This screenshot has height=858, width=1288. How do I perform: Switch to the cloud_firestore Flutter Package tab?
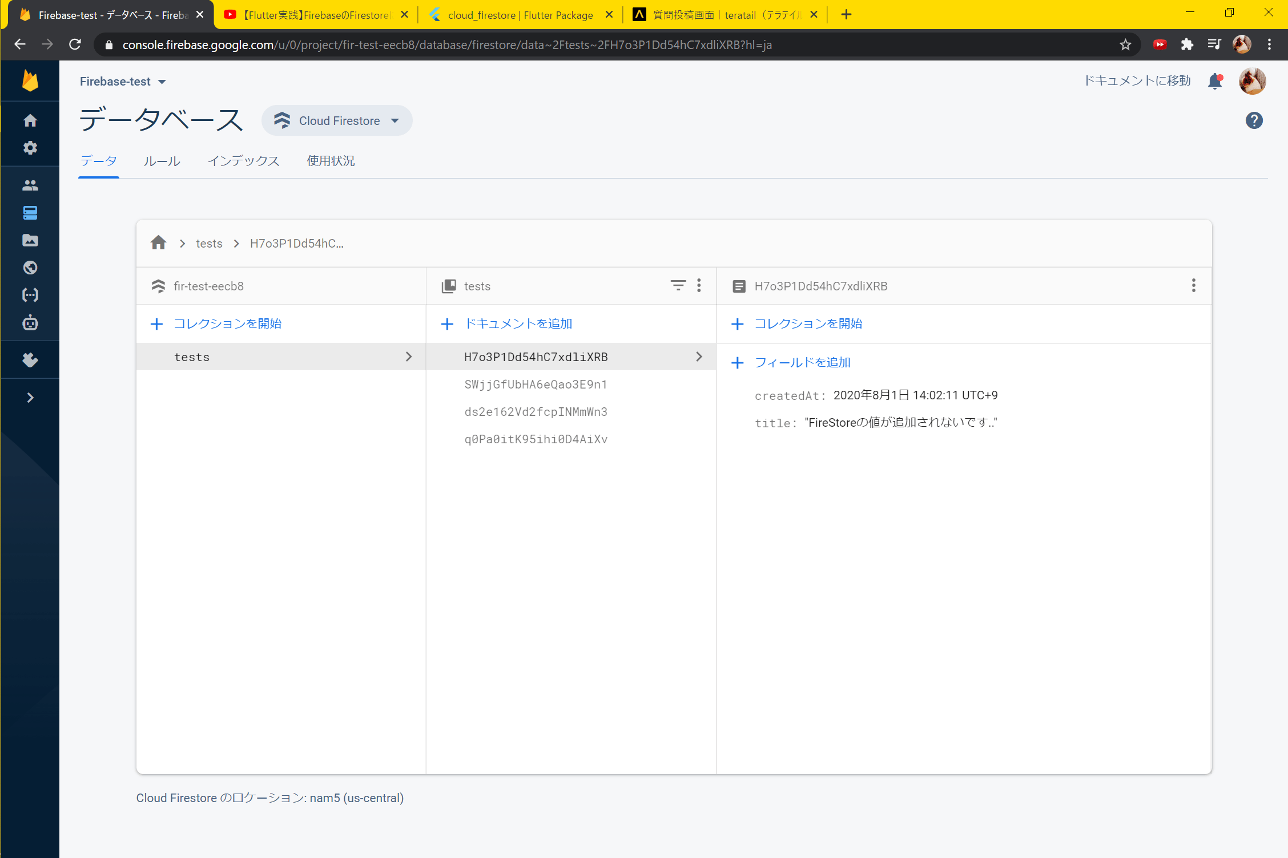pyautogui.click(x=520, y=15)
